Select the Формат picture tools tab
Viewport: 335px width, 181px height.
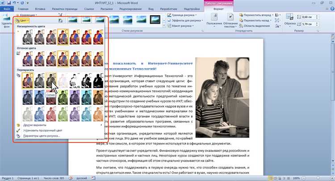[218, 9]
